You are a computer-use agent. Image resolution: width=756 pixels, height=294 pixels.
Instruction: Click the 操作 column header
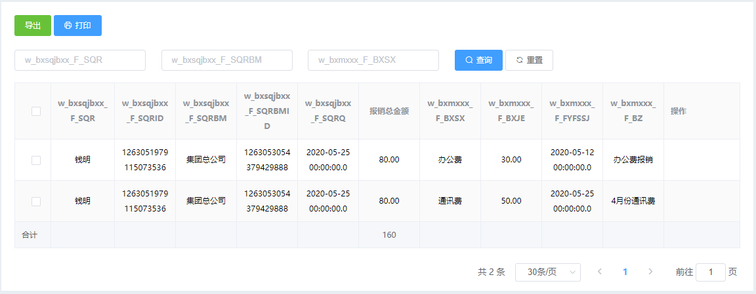[678, 111]
